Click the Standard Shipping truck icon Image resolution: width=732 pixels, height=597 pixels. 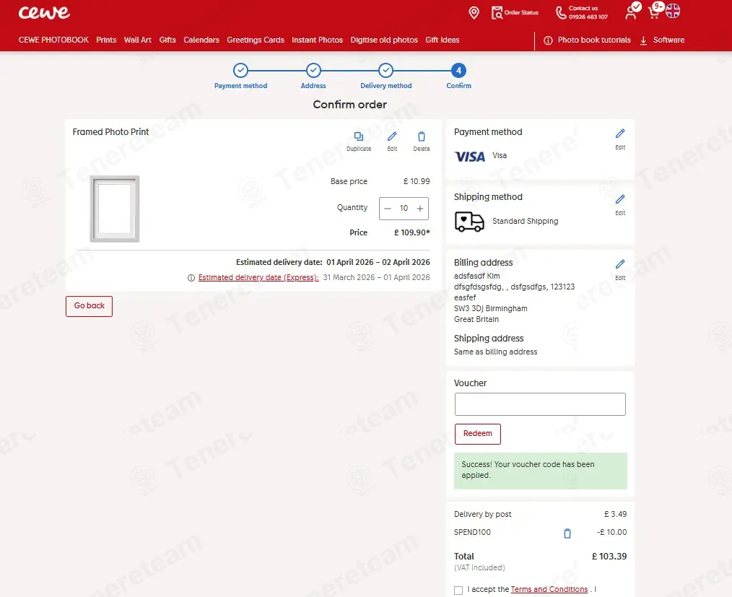(x=469, y=221)
